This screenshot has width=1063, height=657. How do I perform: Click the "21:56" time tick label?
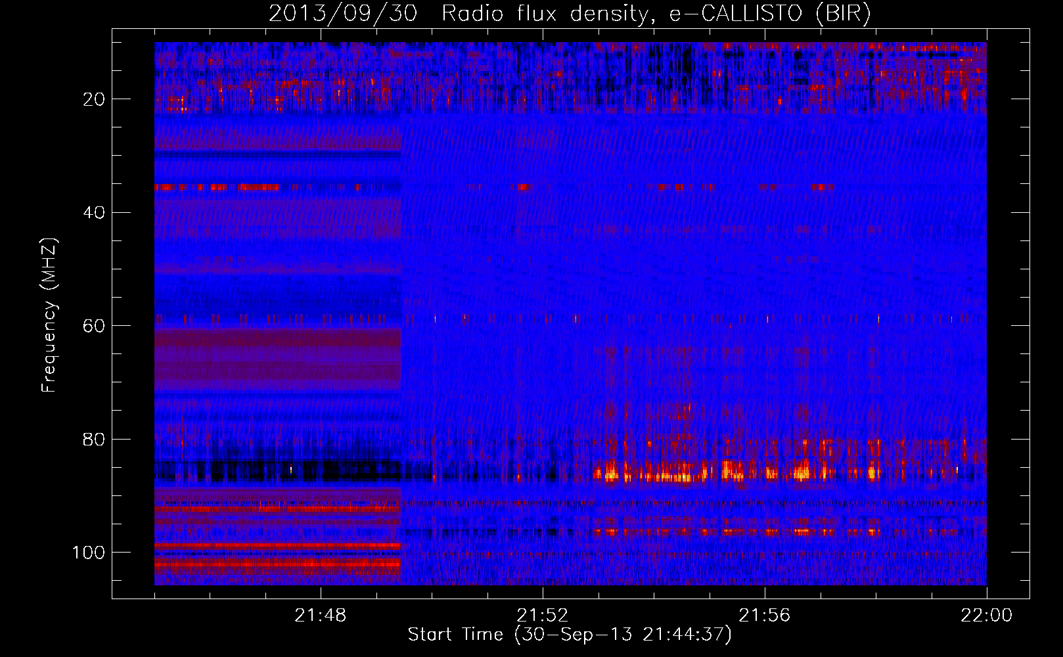pos(765,616)
